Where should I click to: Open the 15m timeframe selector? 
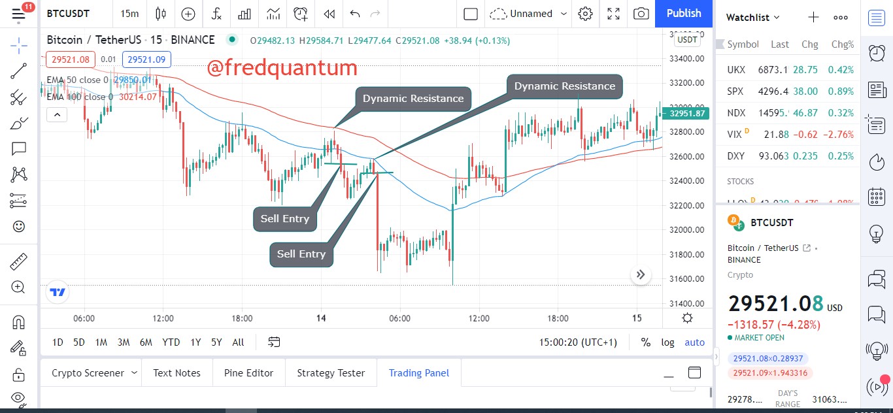pyautogui.click(x=130, y=14)
